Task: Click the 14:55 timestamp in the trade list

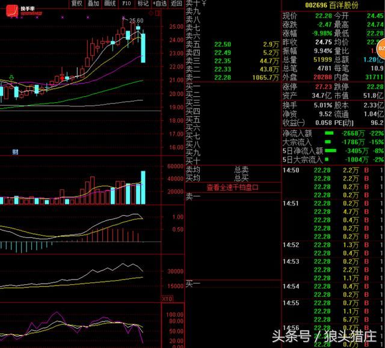Action: (x=291, y=303)
